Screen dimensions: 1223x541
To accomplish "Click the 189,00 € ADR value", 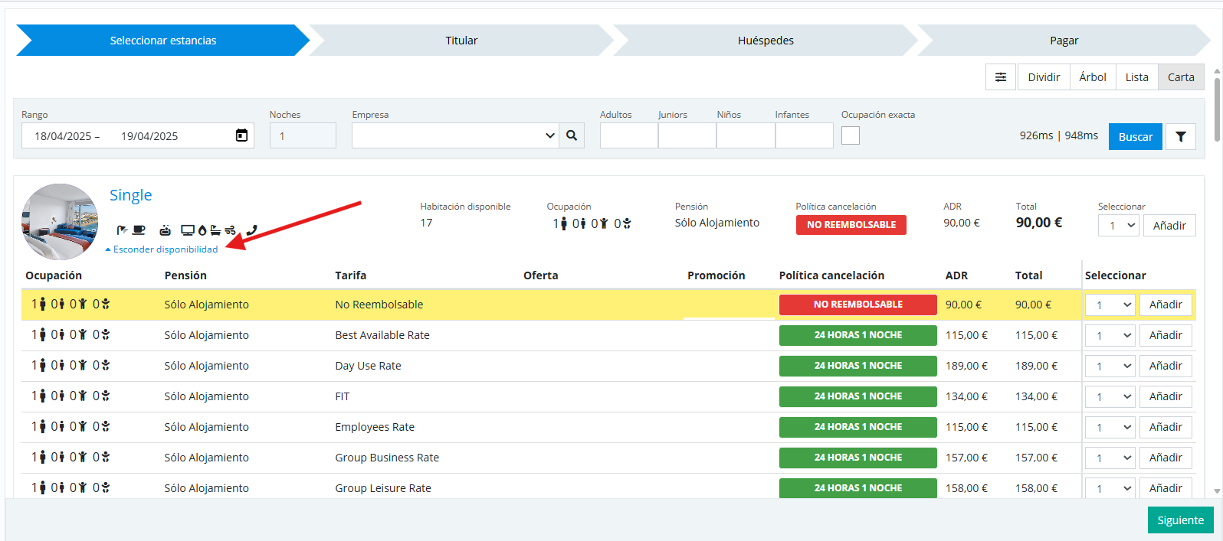I will tap(966, 366).
